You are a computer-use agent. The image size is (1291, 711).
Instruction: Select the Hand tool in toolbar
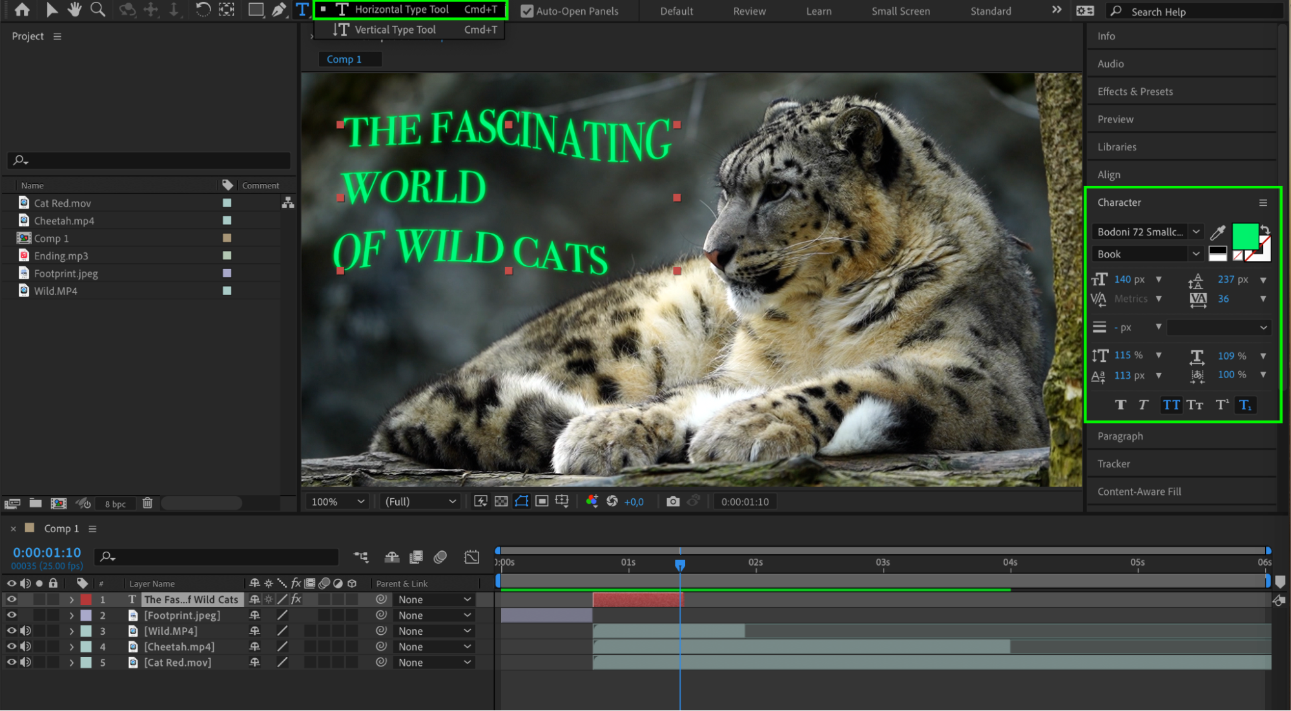(x=75, y=10)
